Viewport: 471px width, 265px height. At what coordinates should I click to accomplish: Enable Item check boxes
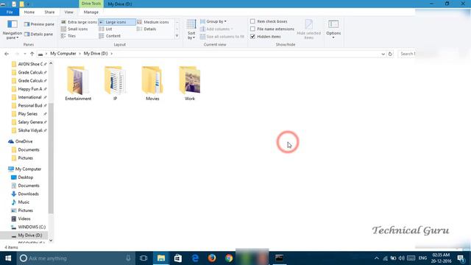point(252,21)
